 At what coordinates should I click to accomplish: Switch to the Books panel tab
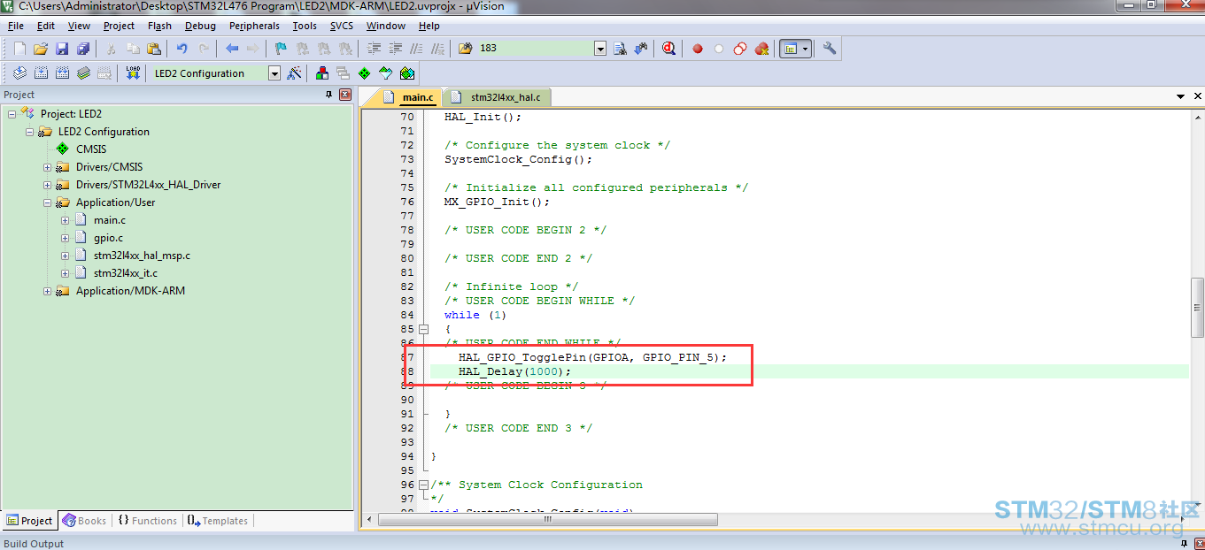tap(84, 521)
